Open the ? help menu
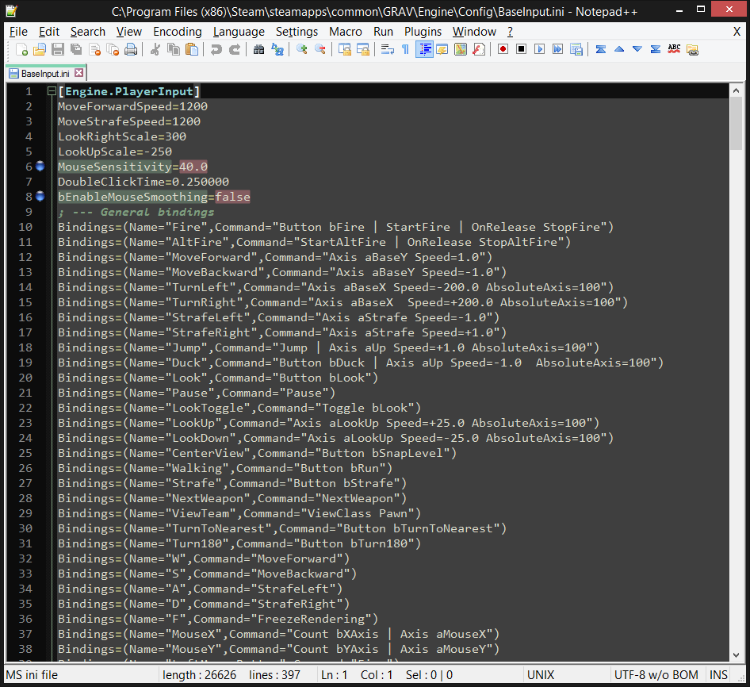 (x=510, y=32)
